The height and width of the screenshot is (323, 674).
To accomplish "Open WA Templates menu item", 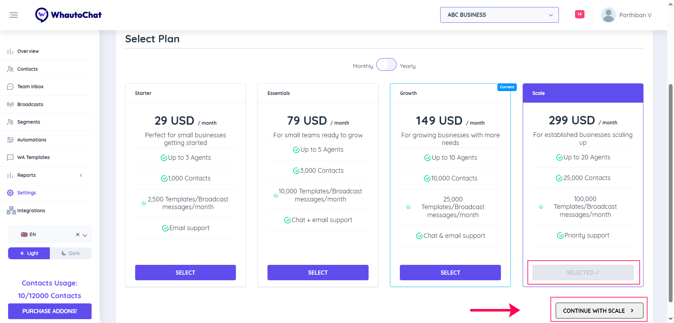I will 33,157.
